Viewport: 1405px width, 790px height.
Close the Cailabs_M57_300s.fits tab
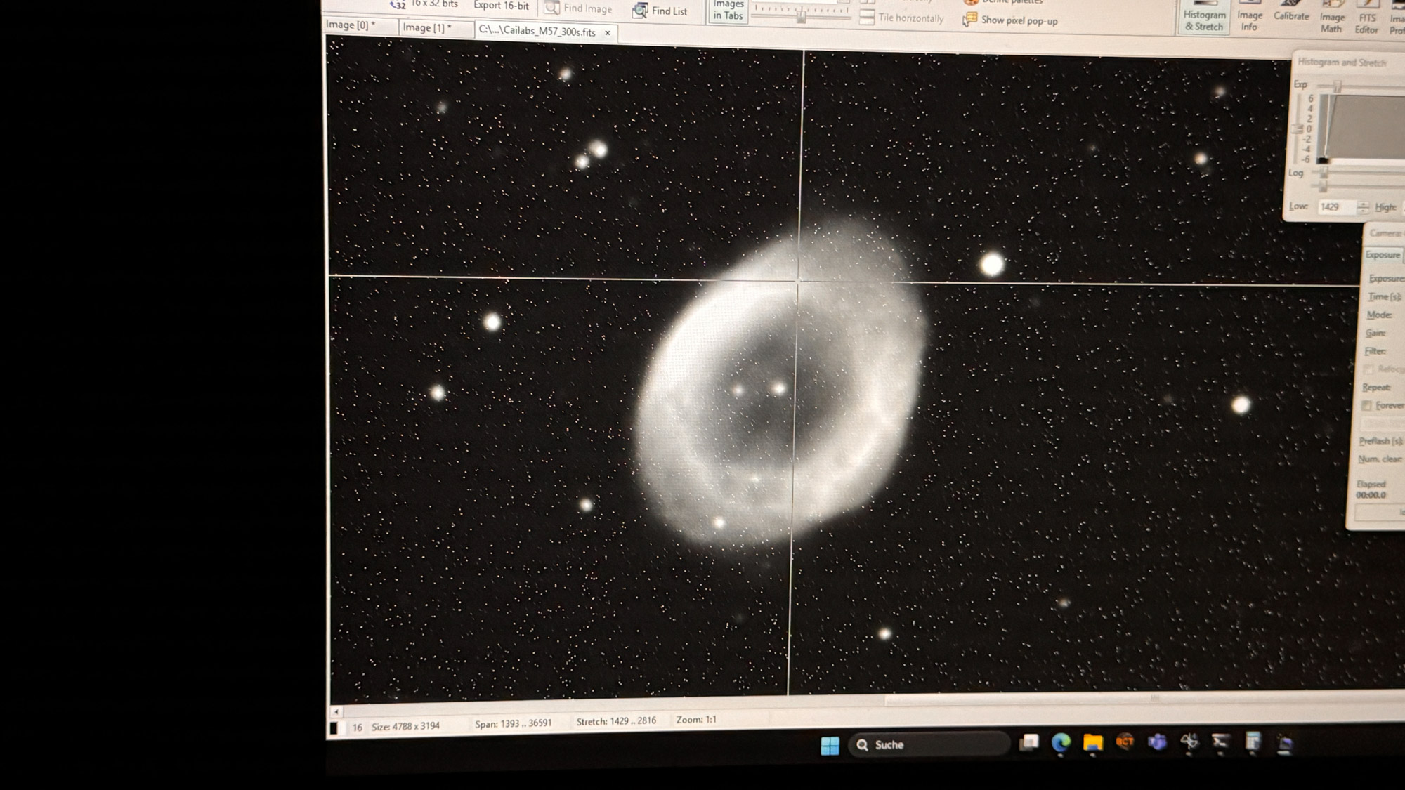(608, 32)
